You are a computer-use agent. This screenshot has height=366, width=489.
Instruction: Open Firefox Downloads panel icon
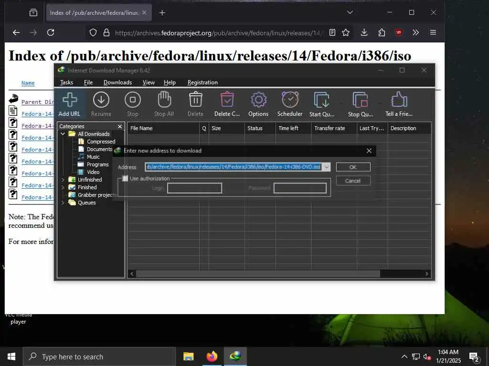click(364, 32)
